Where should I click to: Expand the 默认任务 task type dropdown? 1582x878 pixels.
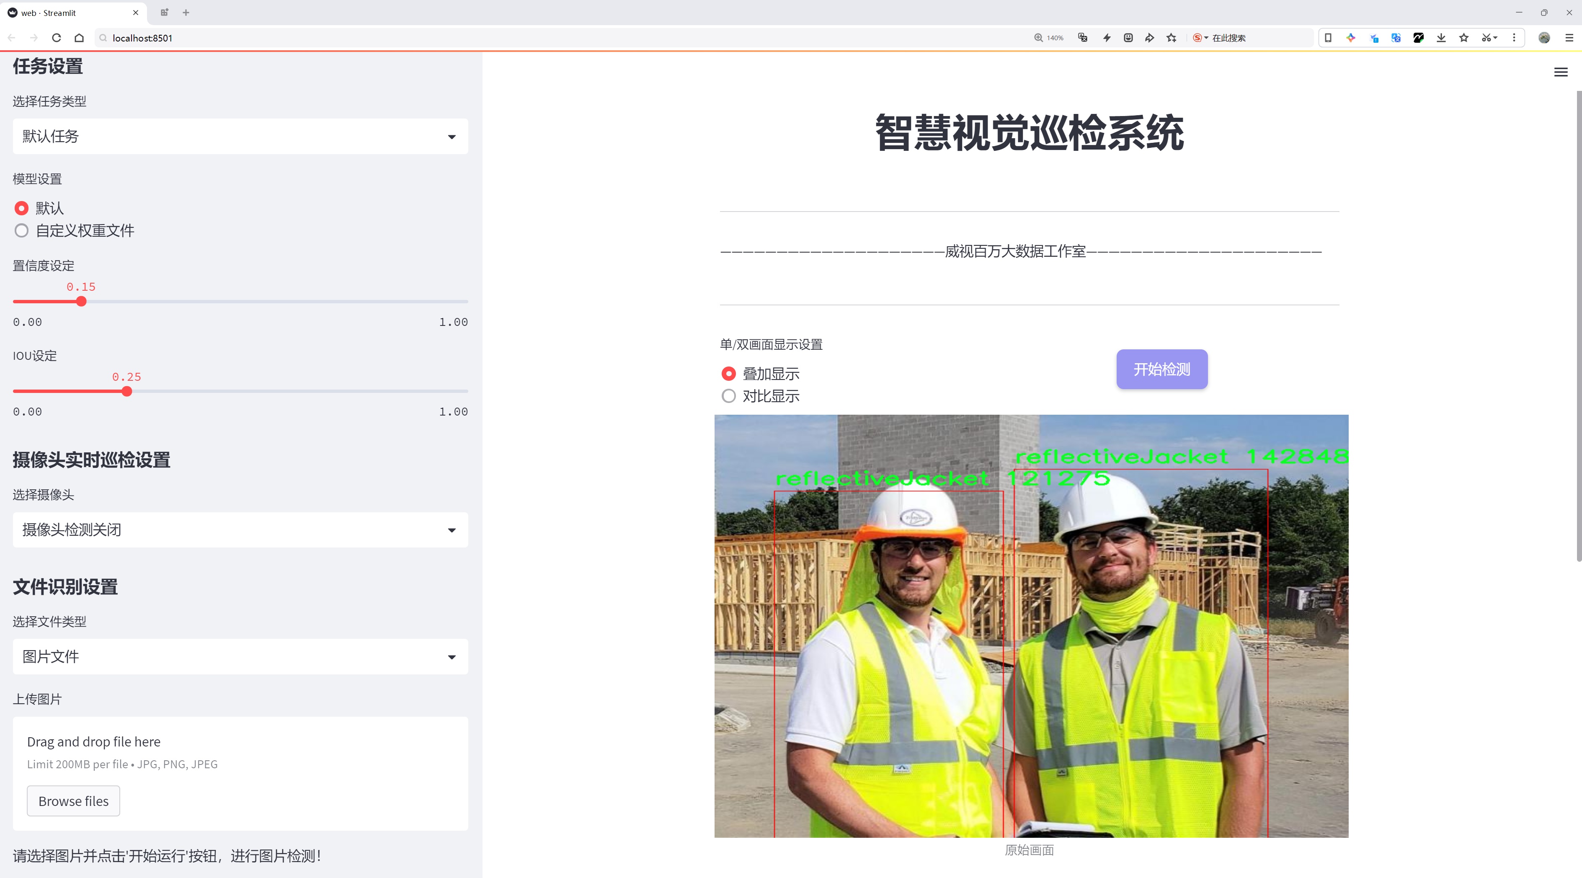[240, 136]
